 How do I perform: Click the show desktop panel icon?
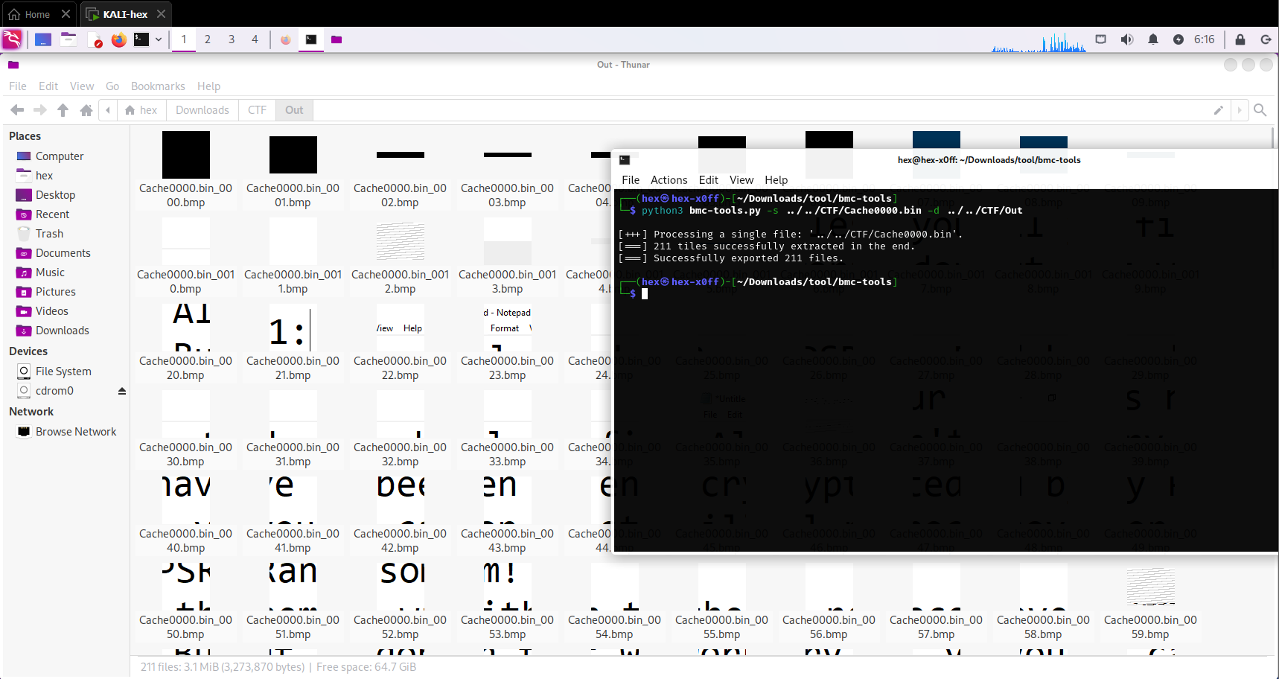pyautogui.click(x=43, y=39)
